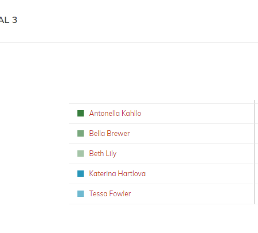258x233 pixels.
Task: Follow the Beth Lily link
Action: [103, 153]
